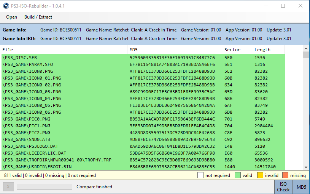
Task: Sort by the Sector column header
Action: (237, 50)
